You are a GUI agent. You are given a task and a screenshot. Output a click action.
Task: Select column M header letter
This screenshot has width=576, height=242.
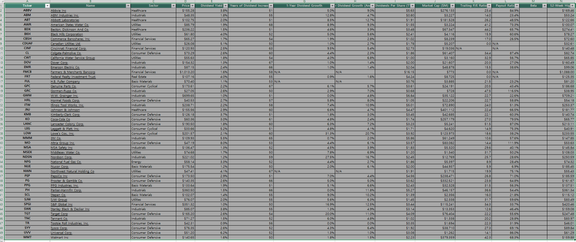(x=533, y=2)
